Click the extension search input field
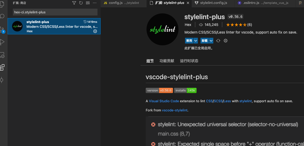The height and width of the screenshot is (146, 304). pyautogui.click(x=55, y=12)
